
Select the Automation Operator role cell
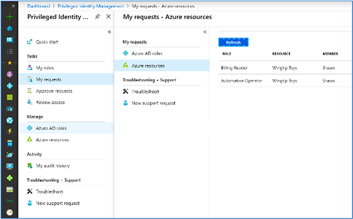coord(241,80)
